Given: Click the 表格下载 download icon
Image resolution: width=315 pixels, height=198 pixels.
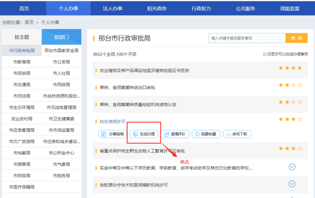Looking at the screenshot, I should click(229, 134).
